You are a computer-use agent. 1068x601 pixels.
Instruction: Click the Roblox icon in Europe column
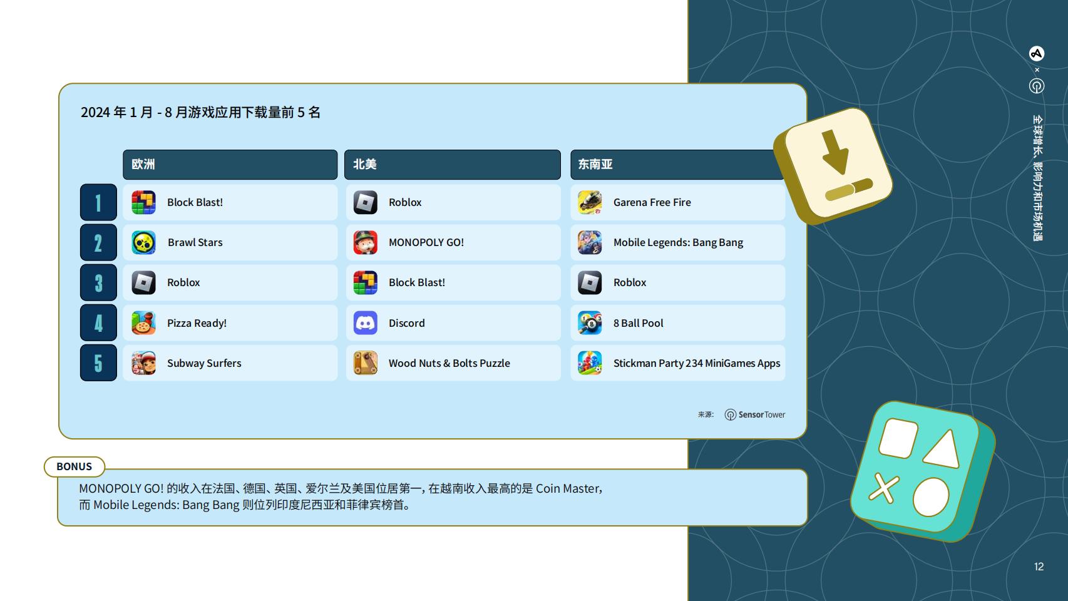pos(143,282)
